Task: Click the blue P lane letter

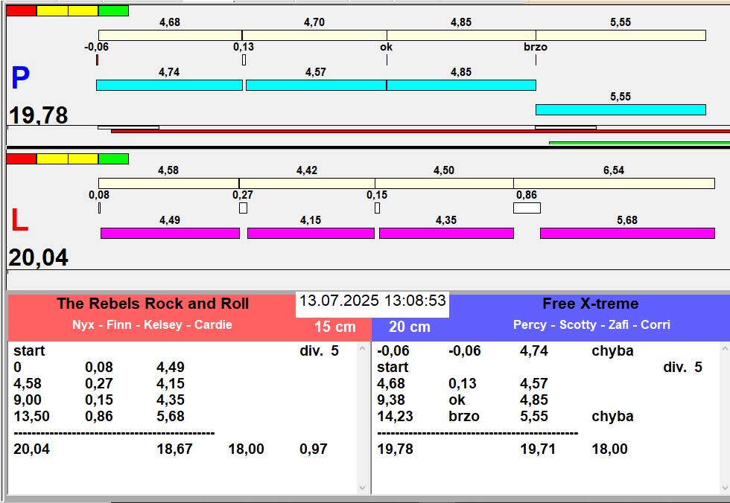Action: [x=21, y=78]
